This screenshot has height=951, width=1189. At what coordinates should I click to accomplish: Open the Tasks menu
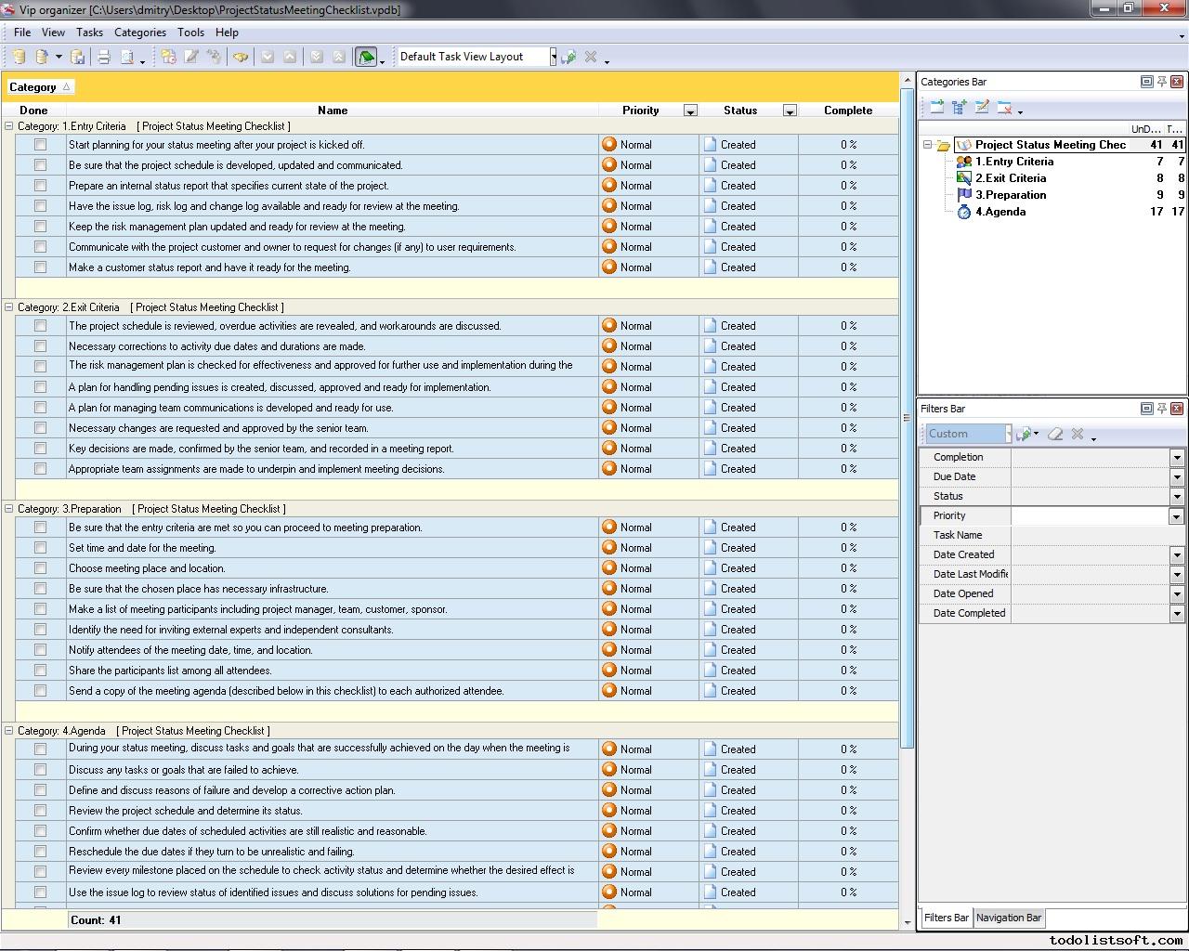click(x=89, y=32)
